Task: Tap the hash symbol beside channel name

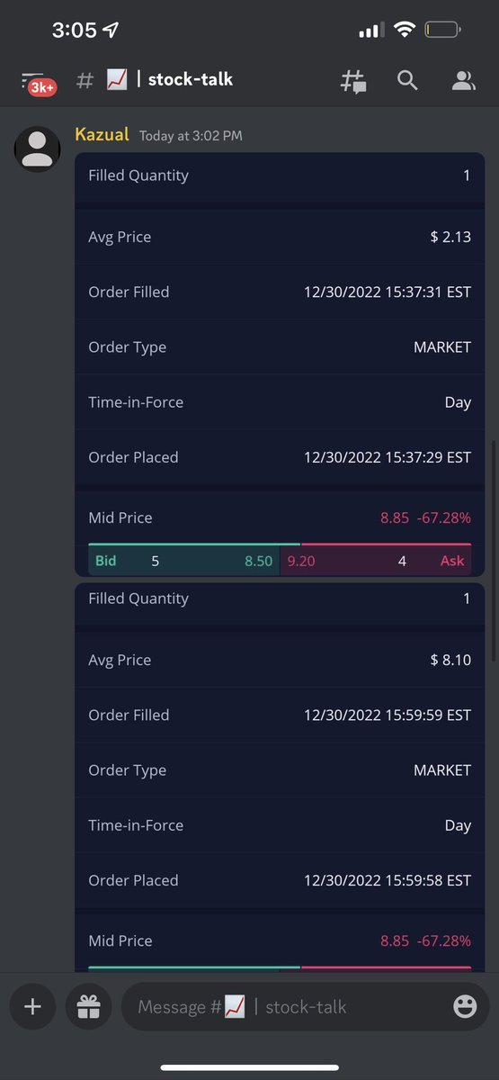Action: tap(85, 80)
